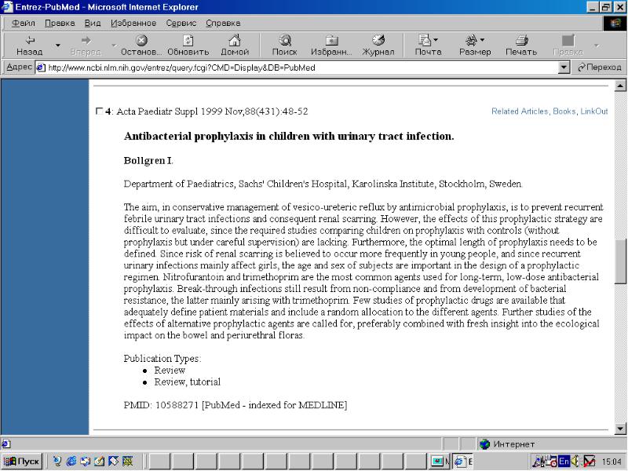This screenshot has width=628, height=471.
Task: Select the PMID: 10588271 text
Action: point(161,405)
